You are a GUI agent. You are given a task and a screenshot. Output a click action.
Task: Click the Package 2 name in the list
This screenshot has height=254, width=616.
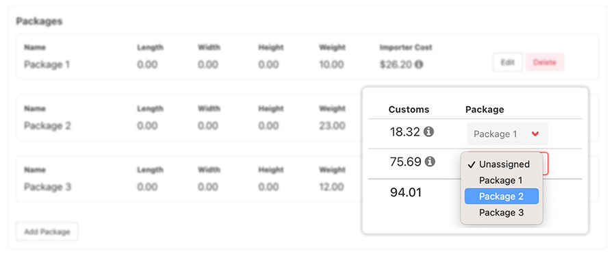coord(47,126)
